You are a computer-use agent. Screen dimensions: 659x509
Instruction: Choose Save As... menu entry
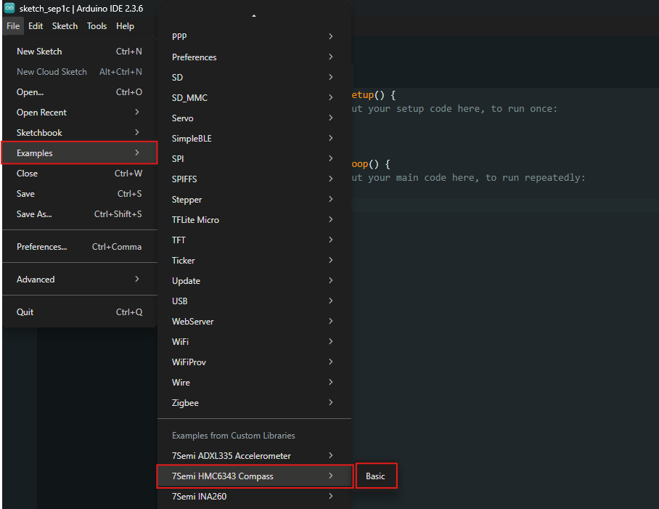(79, 214)
